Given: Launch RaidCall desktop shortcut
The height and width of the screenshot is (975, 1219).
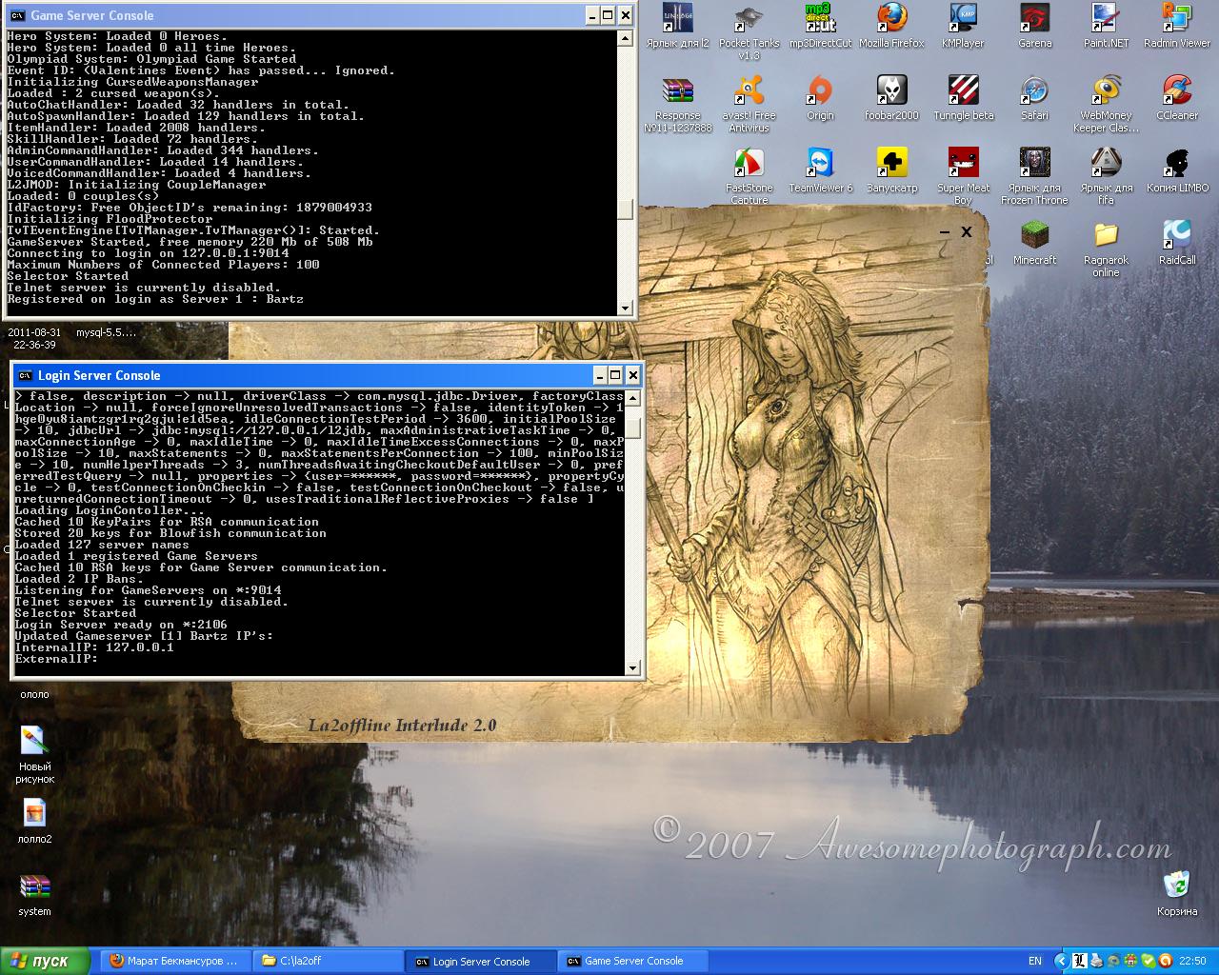Looking at the screenshot, I should click(1177, 244).
